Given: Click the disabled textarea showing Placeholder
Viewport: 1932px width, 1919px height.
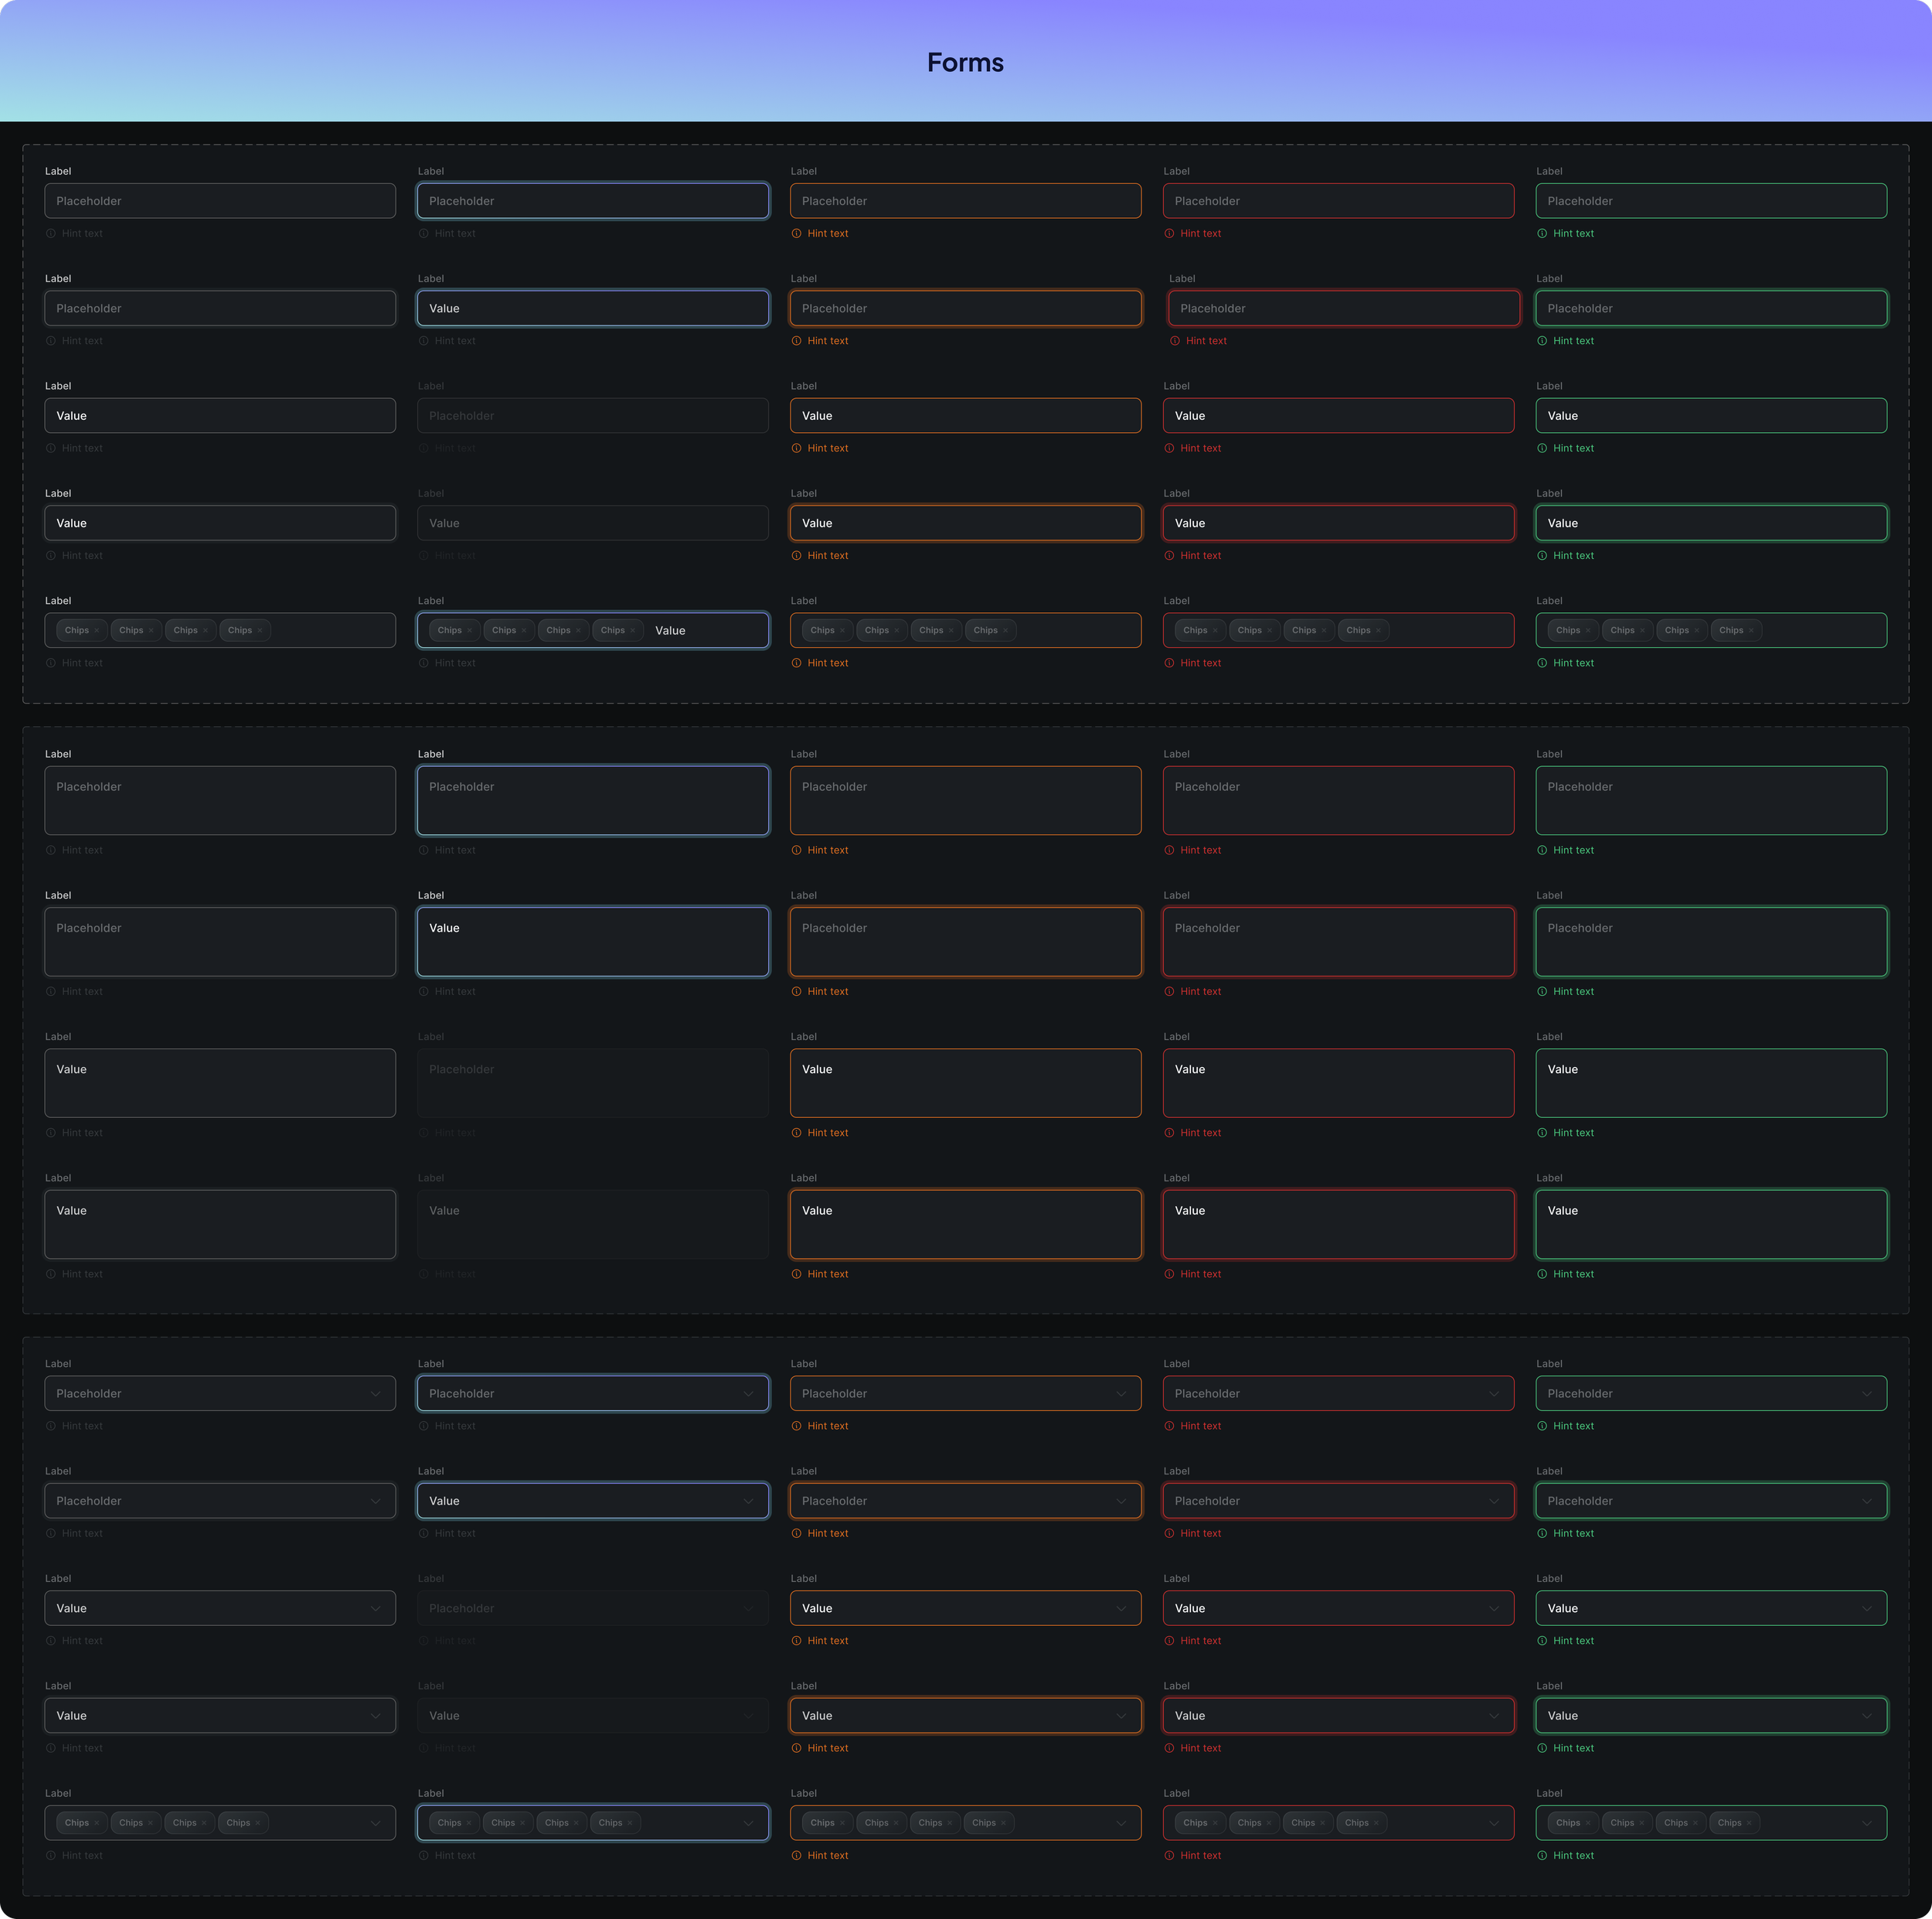Looking at the screenshot, I should click(x=593, y=1083).
